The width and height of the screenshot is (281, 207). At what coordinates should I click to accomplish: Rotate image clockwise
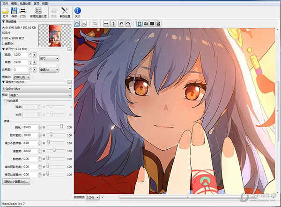128,23
